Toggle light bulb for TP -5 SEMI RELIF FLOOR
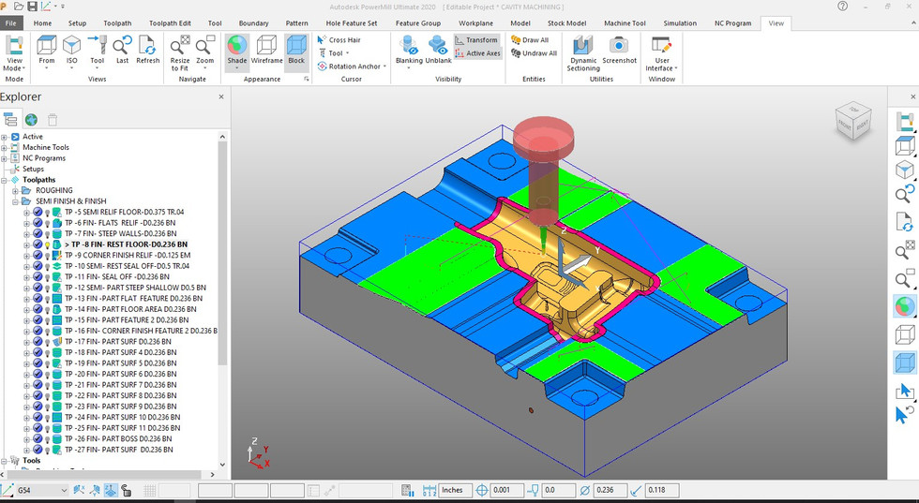 click(48, 212)
